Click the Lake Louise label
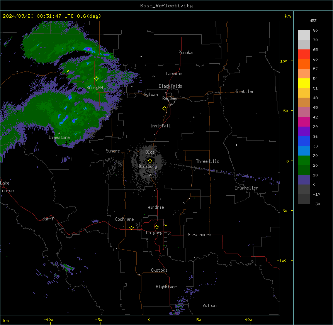 point(7,187)
